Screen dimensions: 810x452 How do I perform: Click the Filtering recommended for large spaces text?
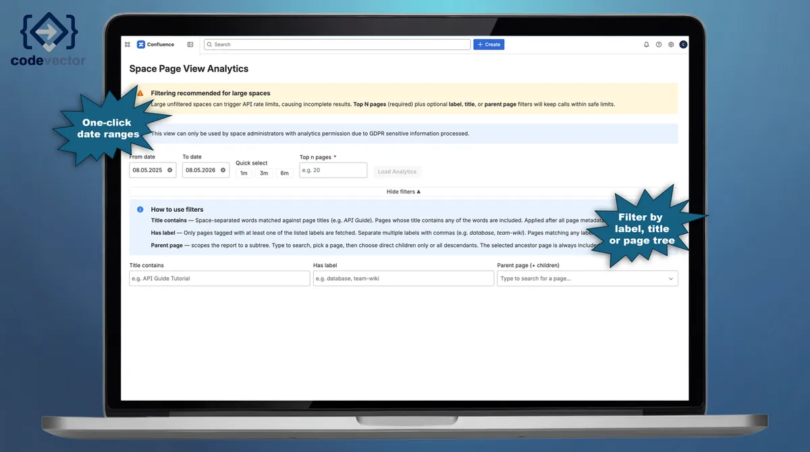[x=211, y=93]
